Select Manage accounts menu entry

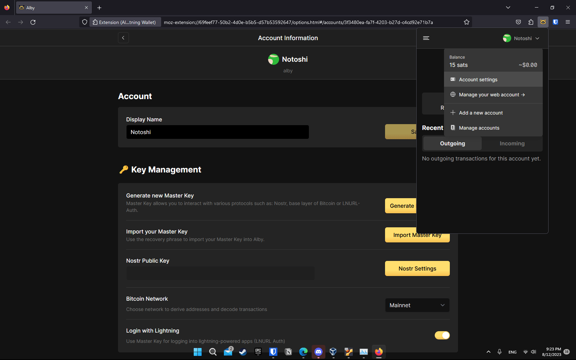pyautogui.click(x=479, y=128)
